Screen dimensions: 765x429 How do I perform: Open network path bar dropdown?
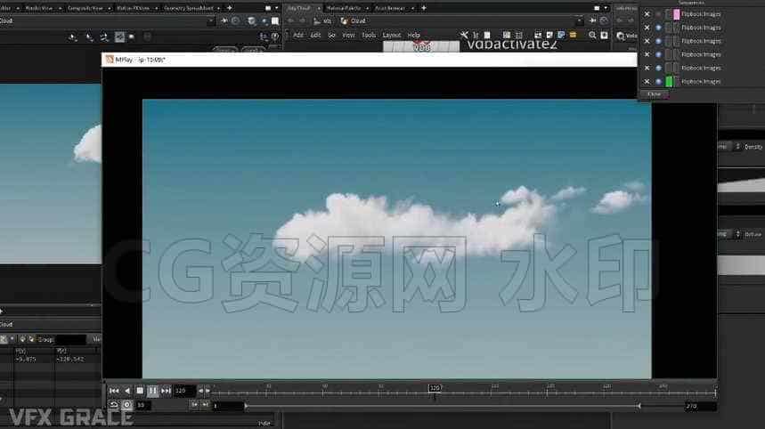579,21
